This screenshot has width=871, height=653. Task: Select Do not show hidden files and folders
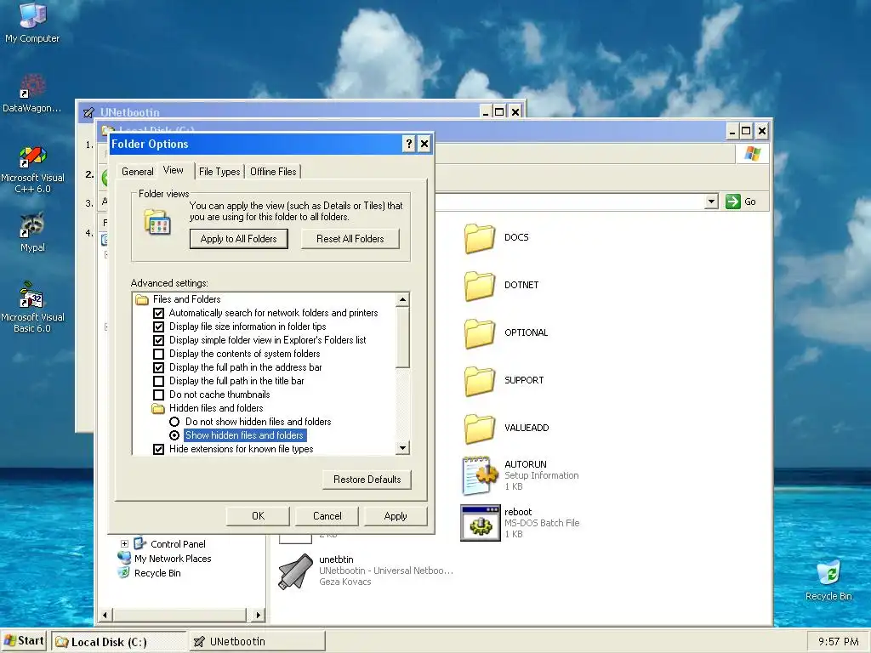tap(174, 422)
